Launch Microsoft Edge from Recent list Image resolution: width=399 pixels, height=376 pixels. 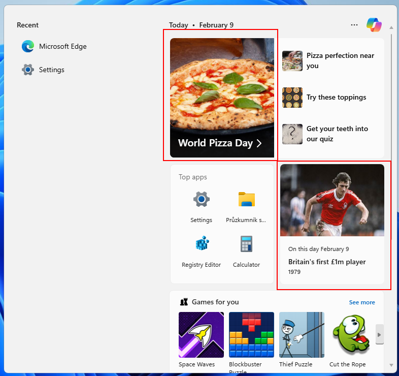54,46
